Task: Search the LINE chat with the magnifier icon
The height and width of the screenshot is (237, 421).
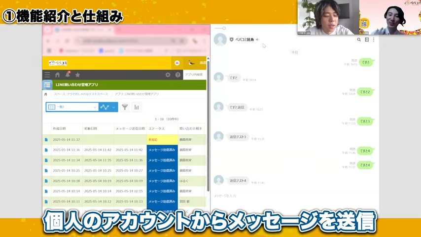Action: click(359, 39)
